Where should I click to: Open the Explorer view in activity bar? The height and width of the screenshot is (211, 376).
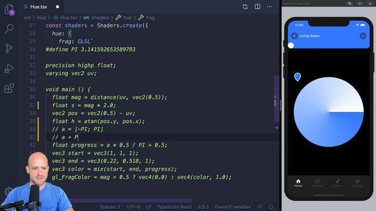(x=9, y=9)
